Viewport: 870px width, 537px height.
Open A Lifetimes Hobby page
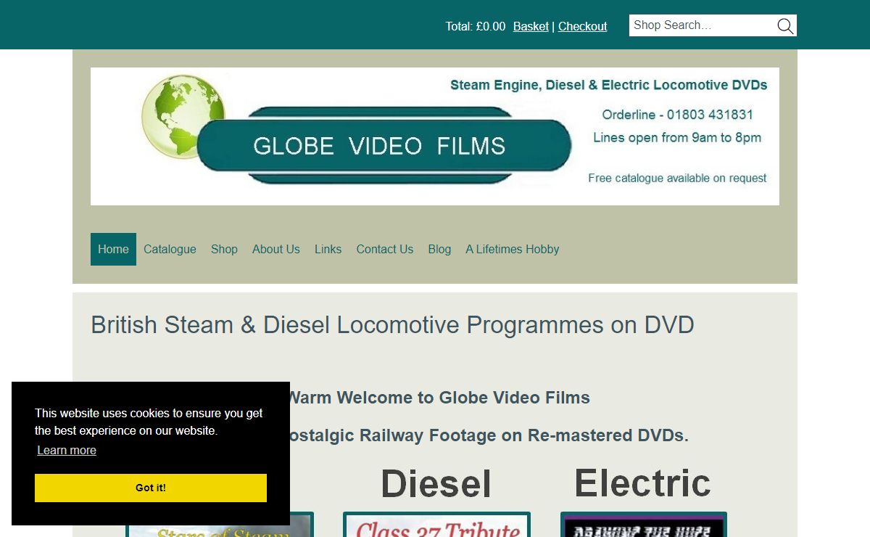(512, 249)
